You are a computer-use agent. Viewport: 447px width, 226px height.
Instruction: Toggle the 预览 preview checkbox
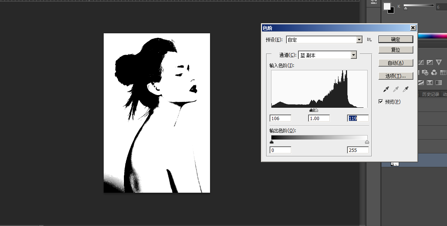(x=381, y=101)
